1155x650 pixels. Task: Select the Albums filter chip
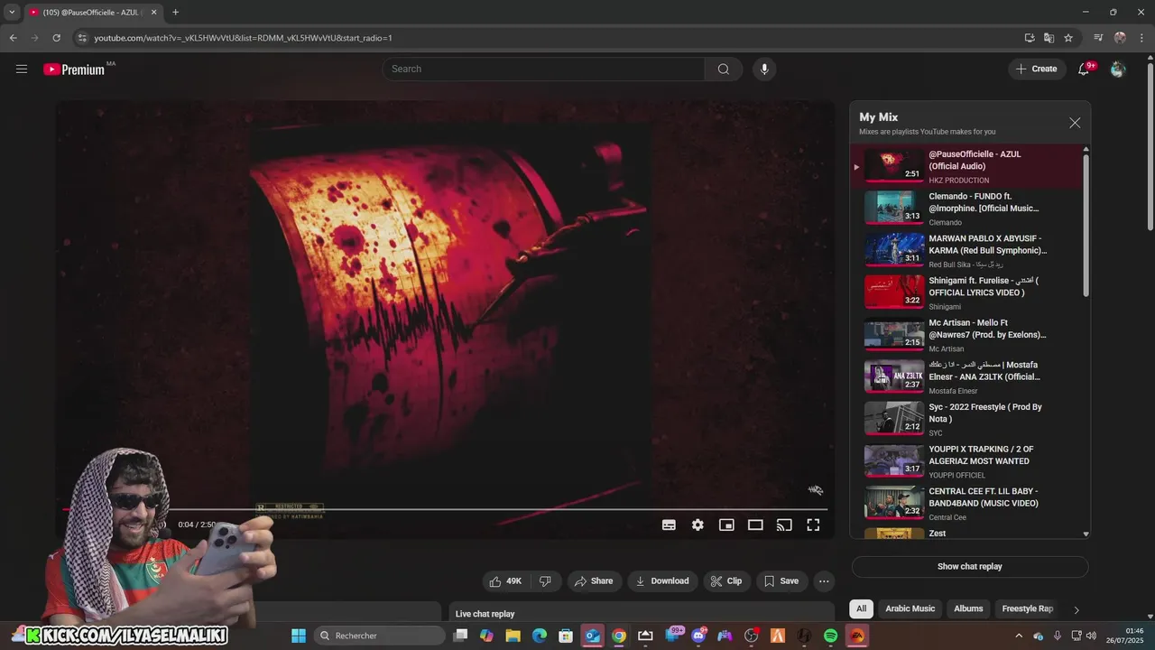pos(968,608)
